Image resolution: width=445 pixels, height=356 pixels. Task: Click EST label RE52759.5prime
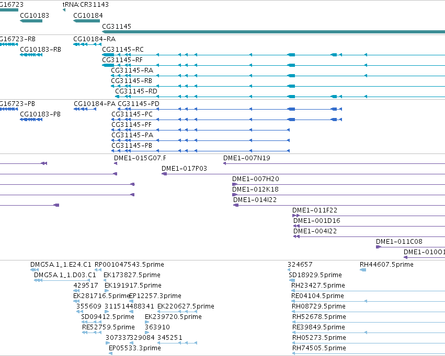pyautogui.click(x=108, y=327)
